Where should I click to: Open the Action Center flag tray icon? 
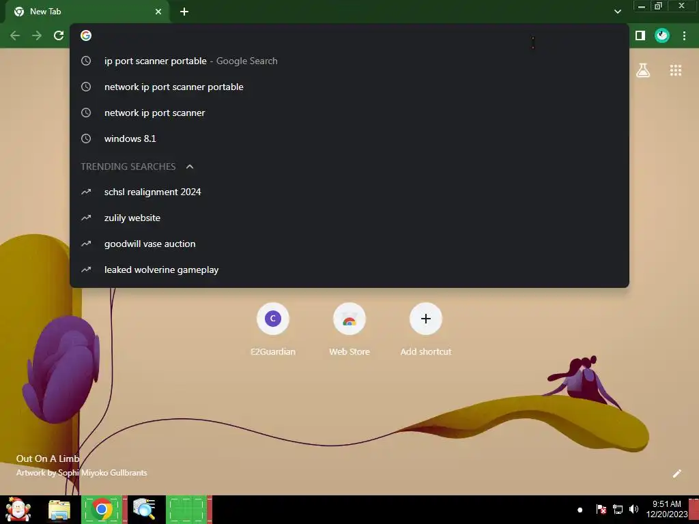coord(601,509)
